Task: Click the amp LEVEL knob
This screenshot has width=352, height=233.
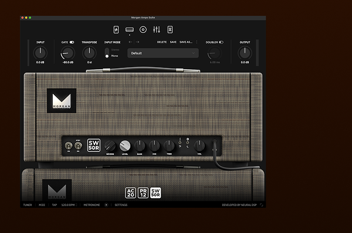Action: click(x=125, y=146)
